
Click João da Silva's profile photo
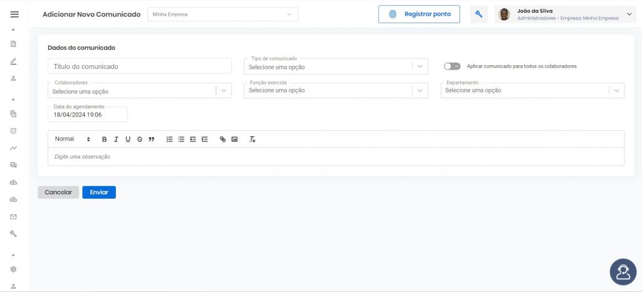(504, 14)
